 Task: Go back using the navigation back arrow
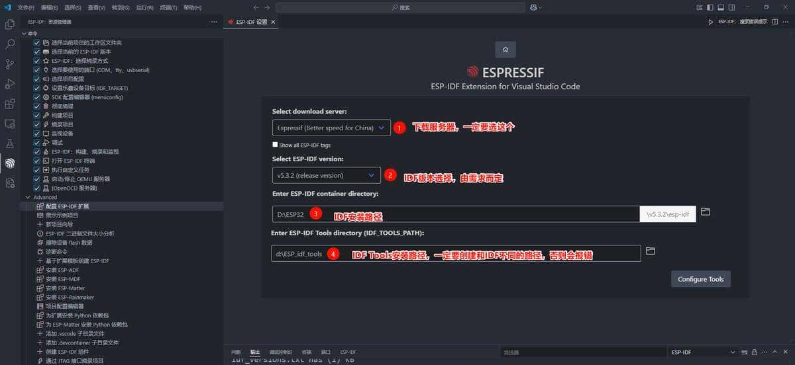256,7
